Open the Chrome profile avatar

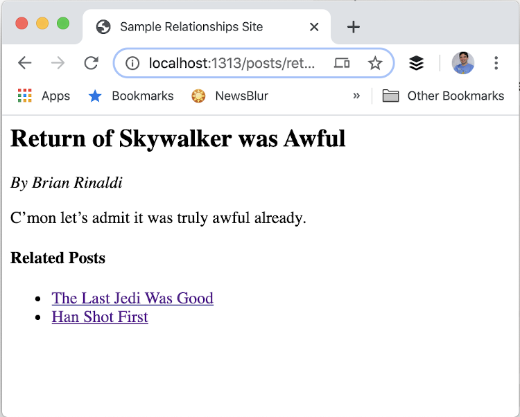(x=463, y=63)
